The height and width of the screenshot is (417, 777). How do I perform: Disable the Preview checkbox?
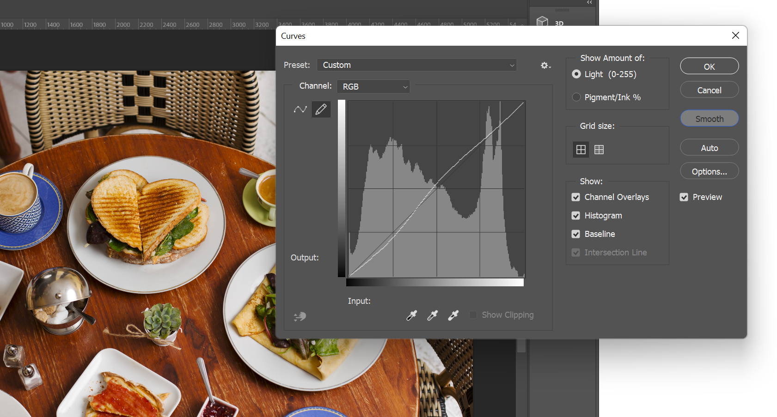tap(684, 197)
